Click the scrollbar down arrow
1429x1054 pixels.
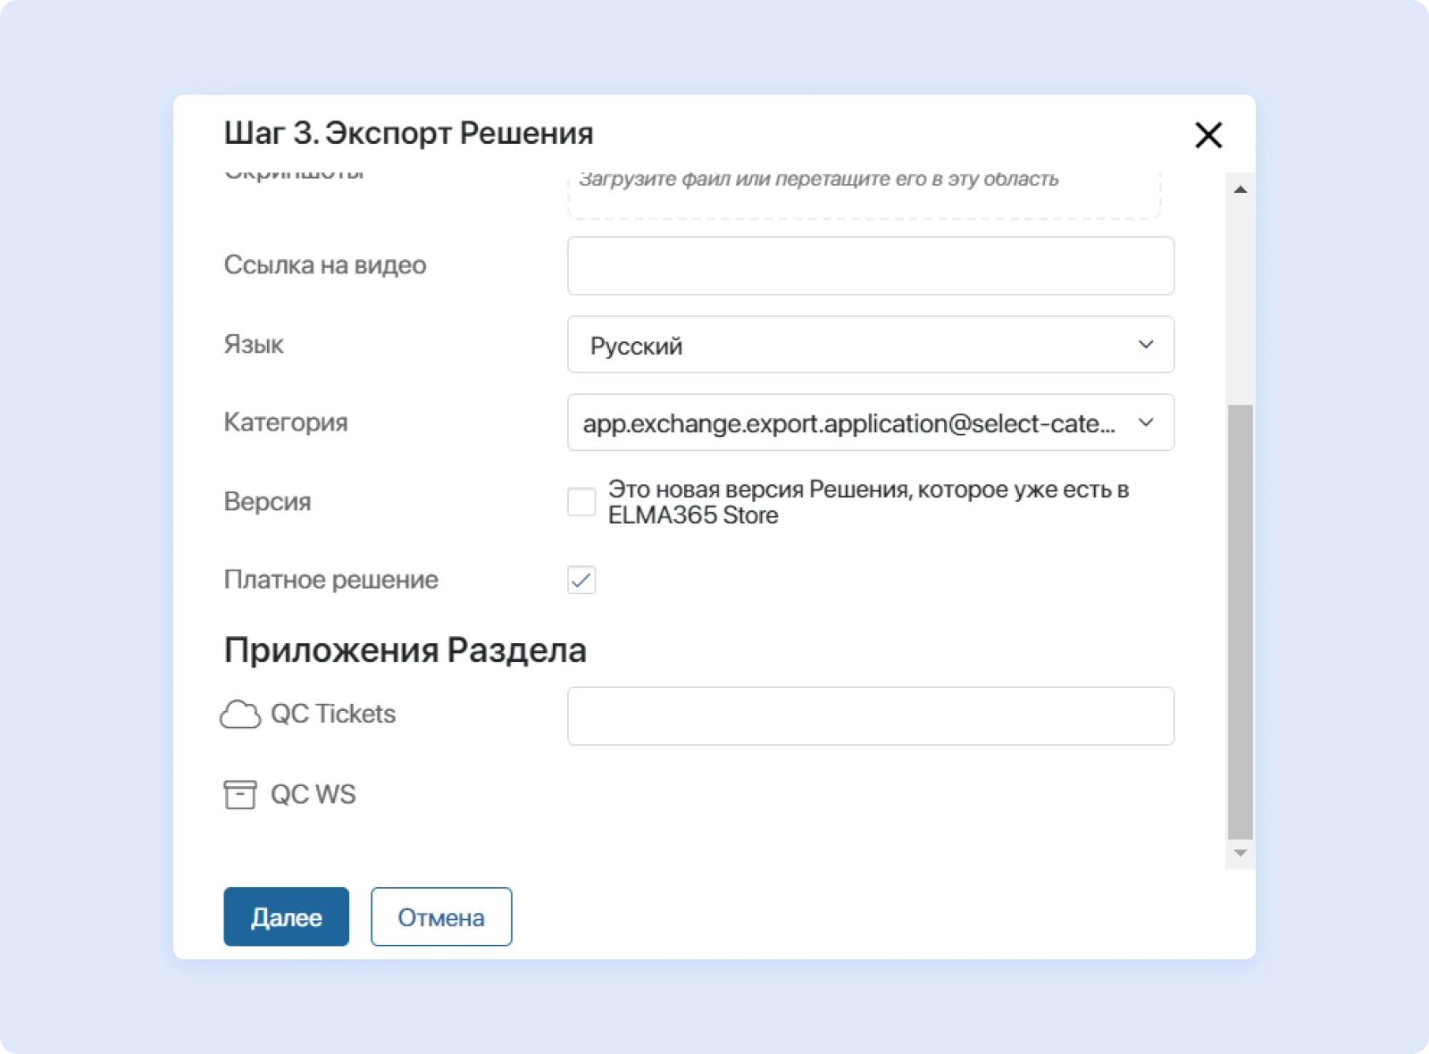click(1240, 853)
